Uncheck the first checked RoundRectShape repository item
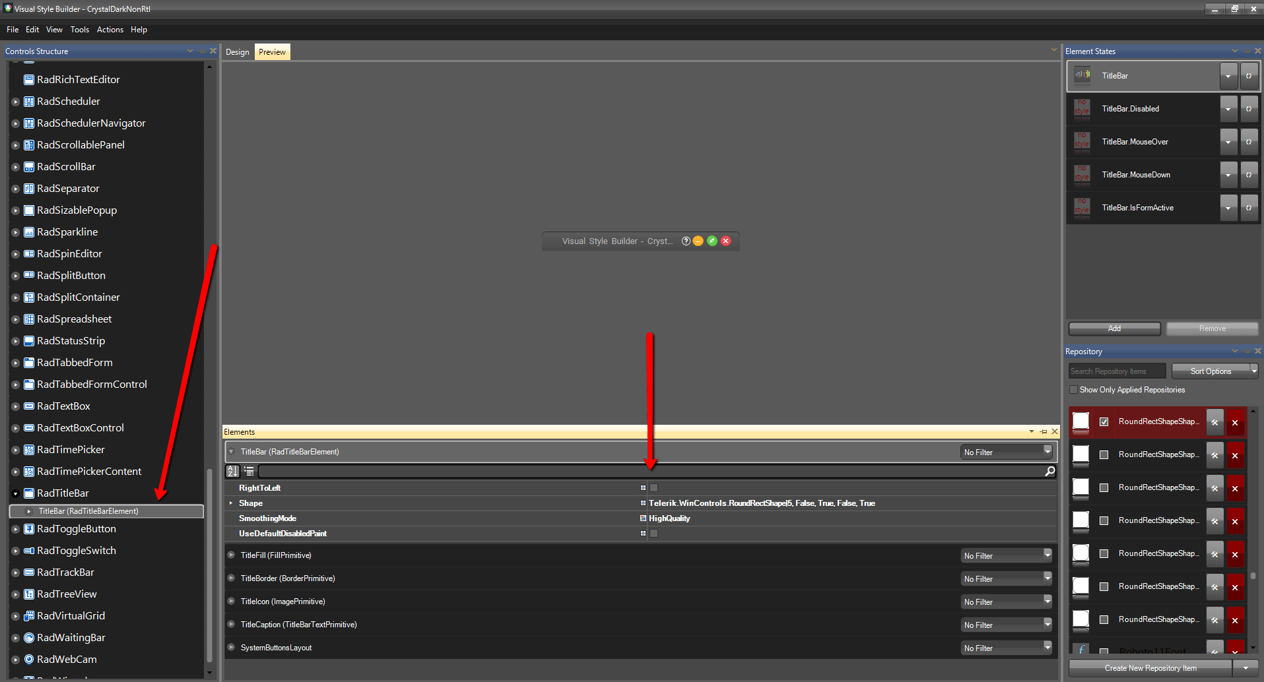The height and width of the screenshot is (682, 1264). point(1104,422)
